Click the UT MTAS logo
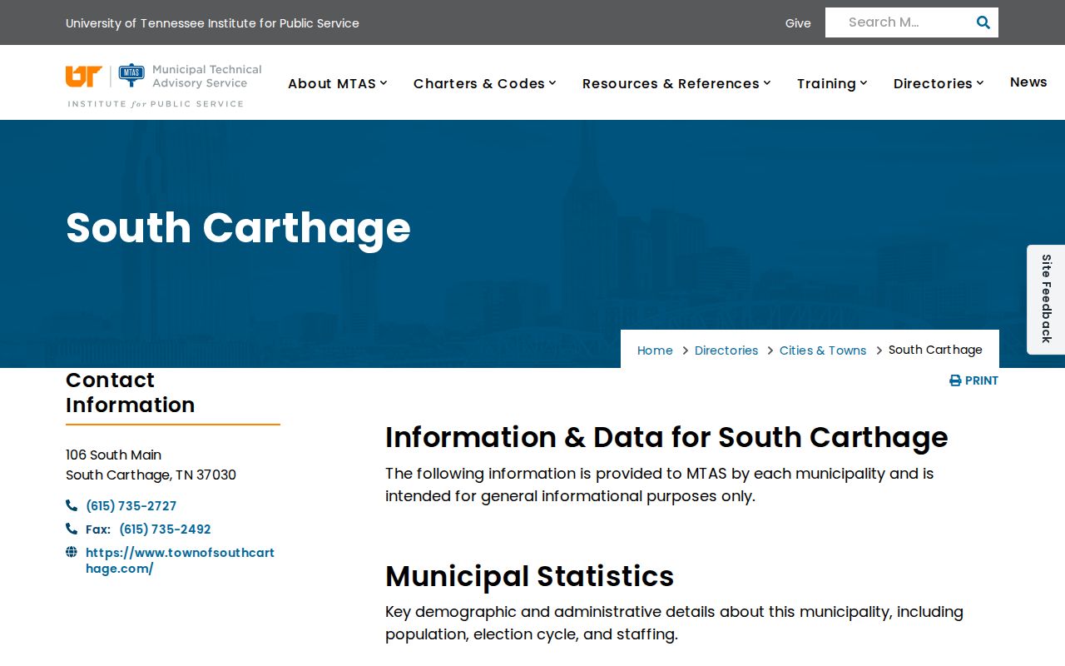The height and width of the screenshot is (666, 1065). [164, 85]
